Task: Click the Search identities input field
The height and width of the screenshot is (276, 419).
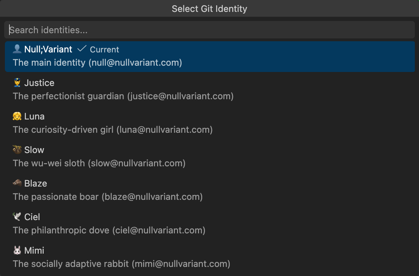Action: tap(209, 30)
